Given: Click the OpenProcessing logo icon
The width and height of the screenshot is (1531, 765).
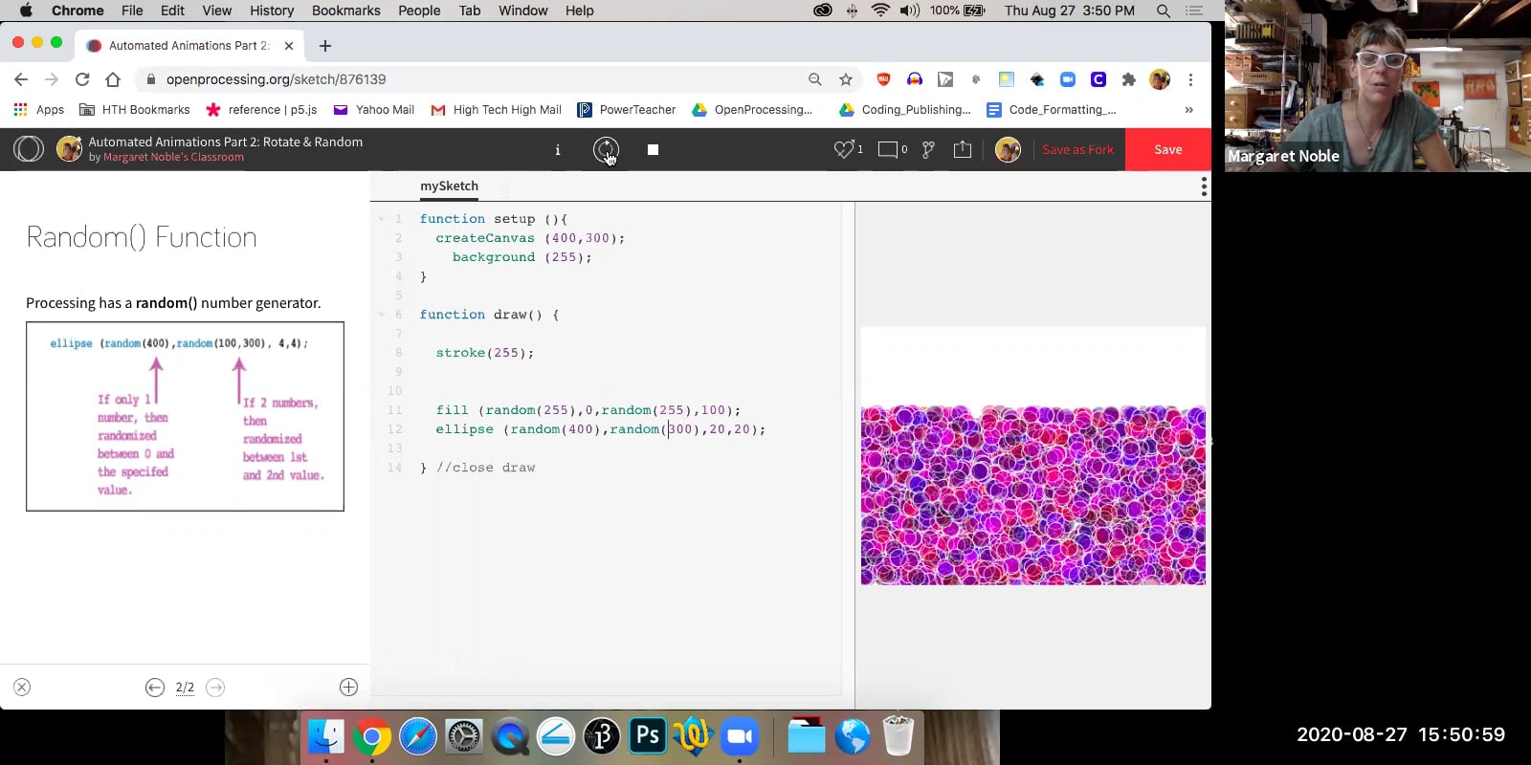Looking at the screenshot, I should point(29,149).
